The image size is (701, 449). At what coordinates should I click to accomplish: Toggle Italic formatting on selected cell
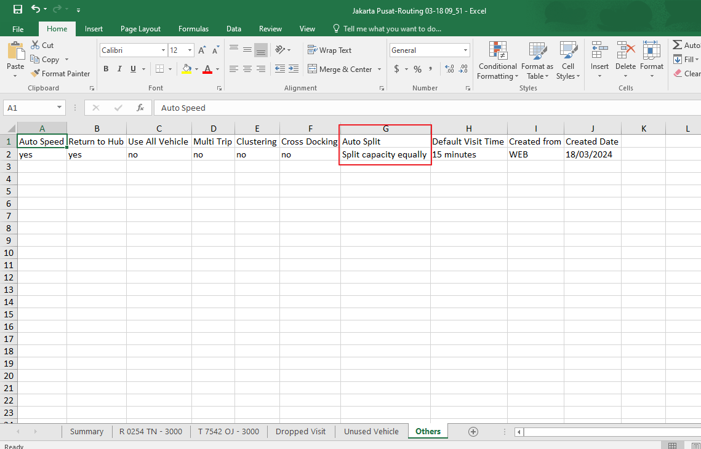click(x=119, y=69)
